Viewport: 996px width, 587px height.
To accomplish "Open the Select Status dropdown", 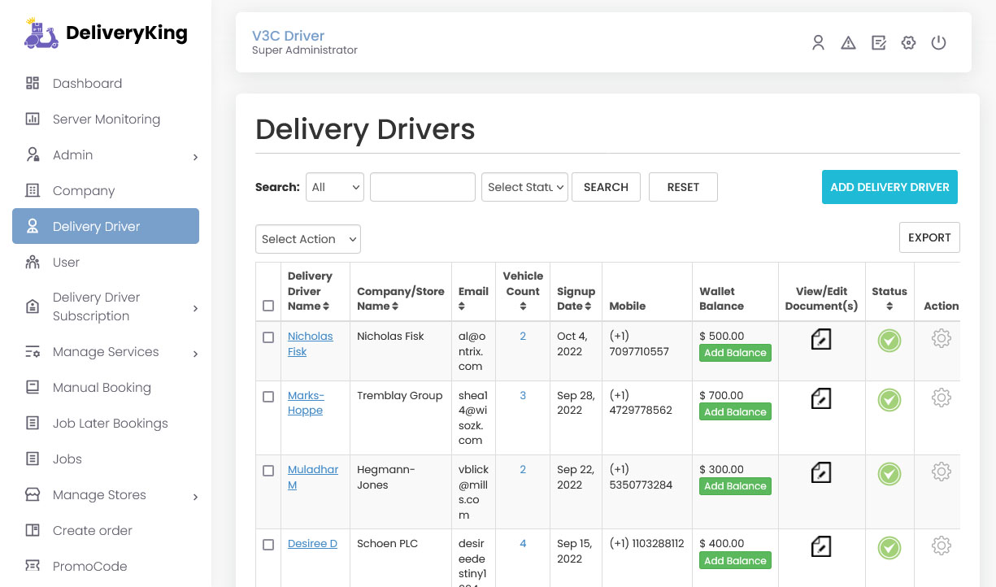I will [x=524, y=187].
